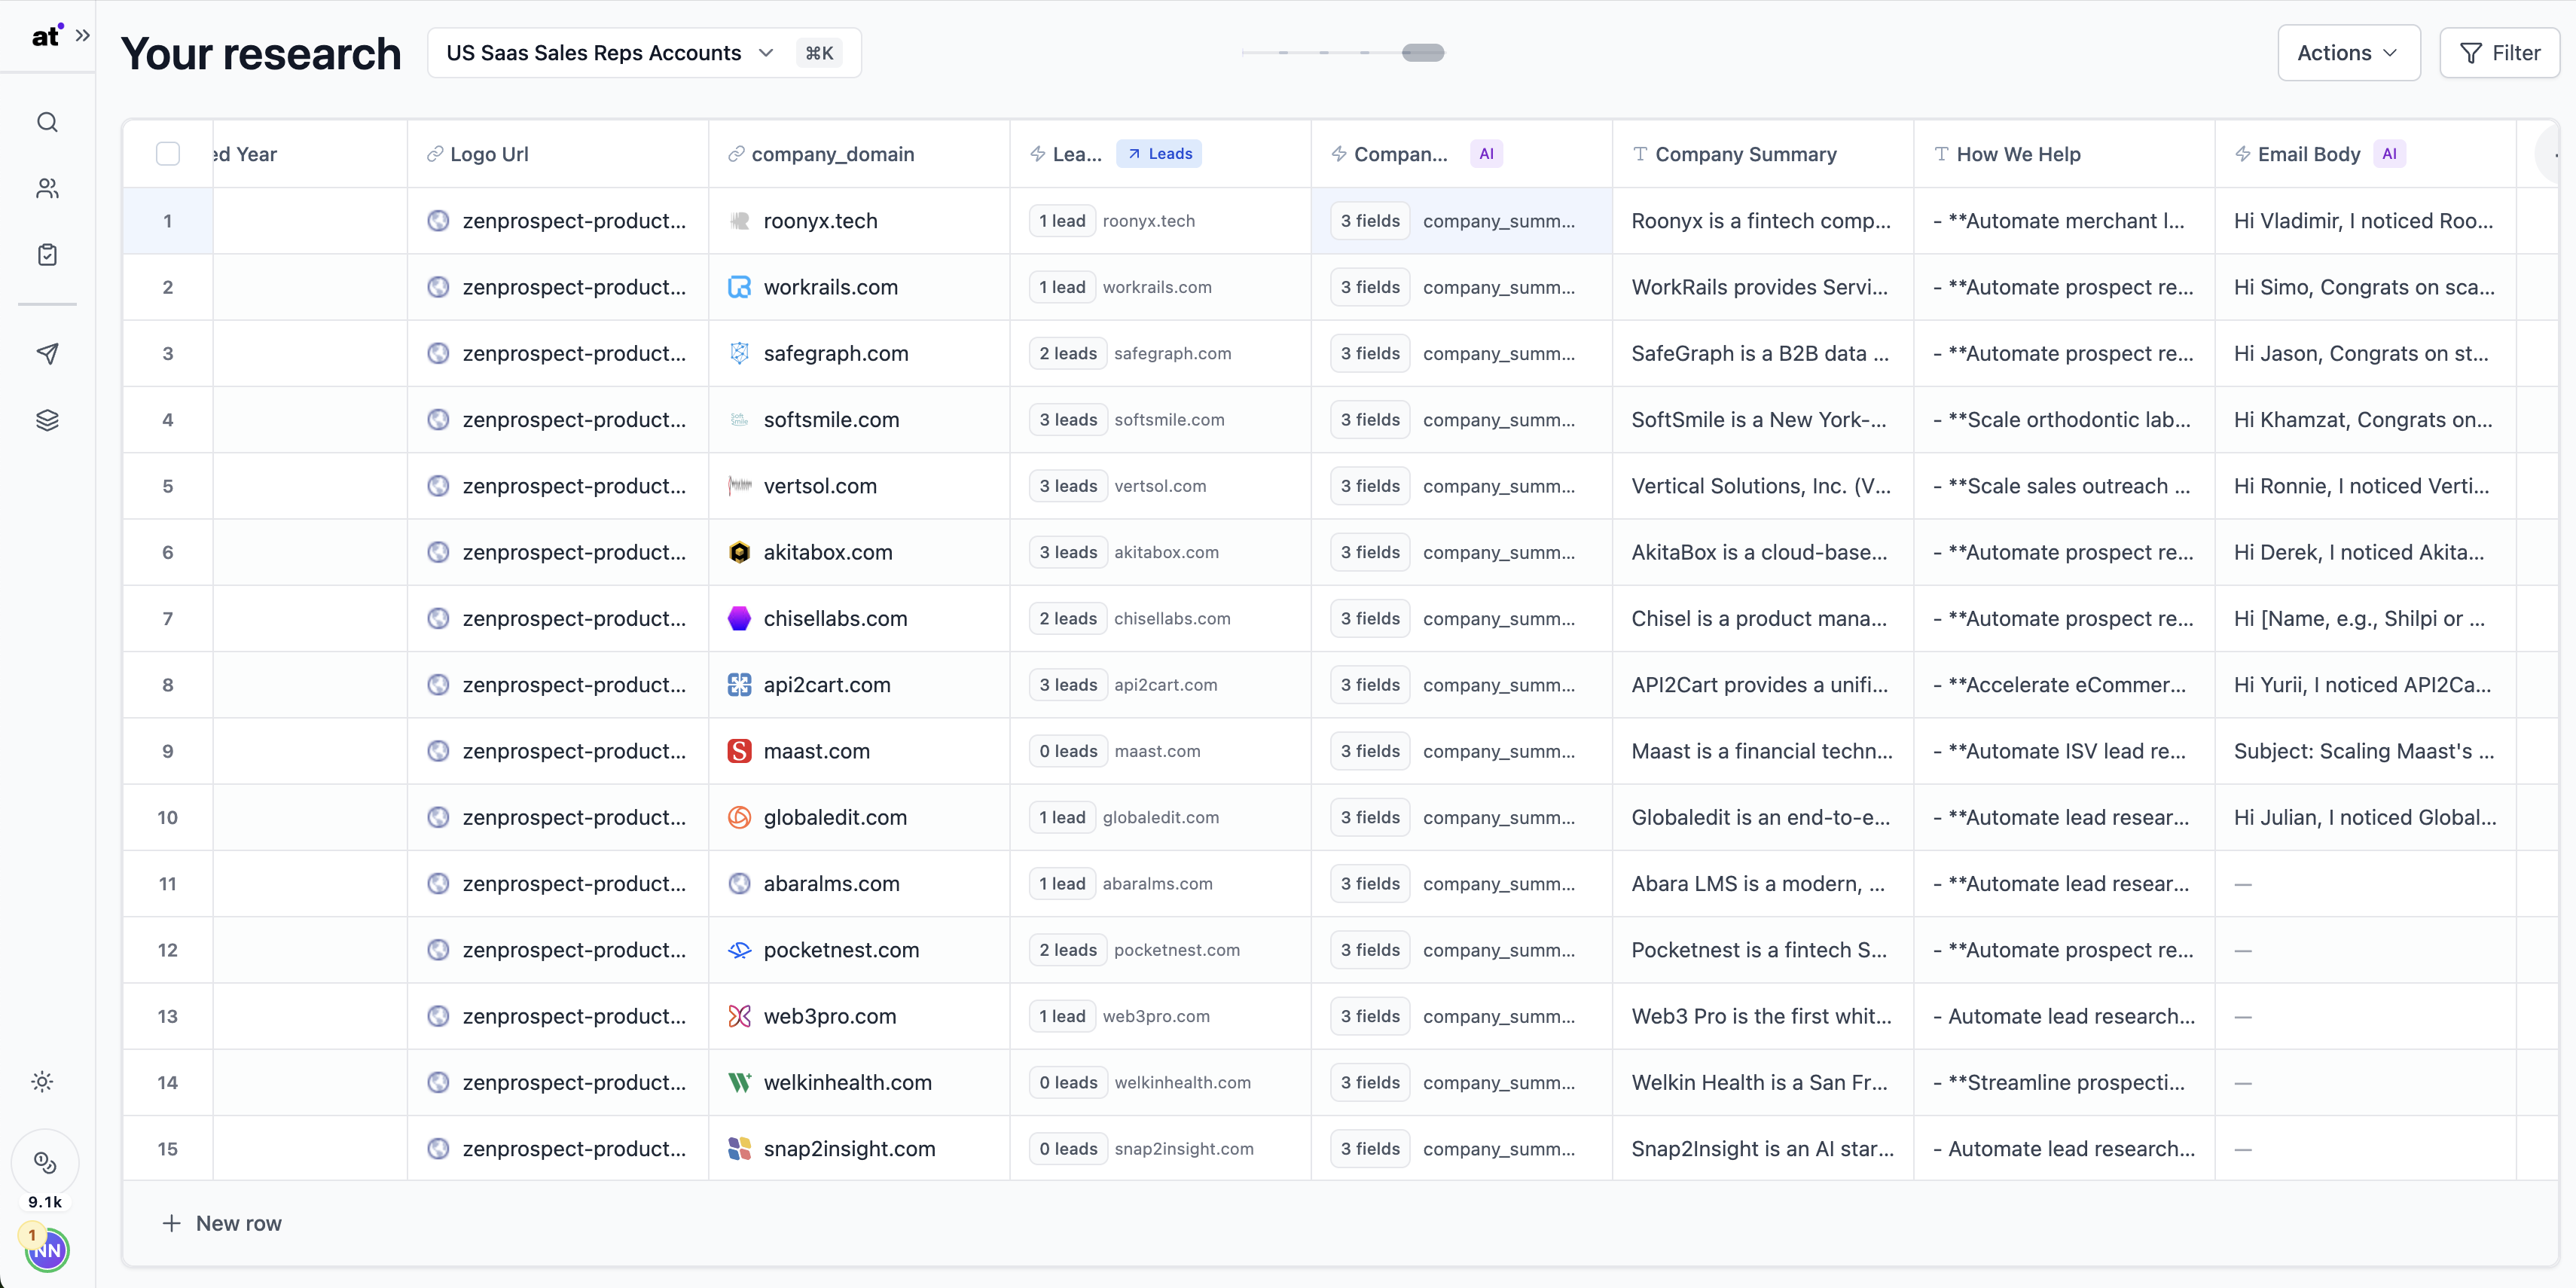Click the Email Body column header

pyautogui.click(x=2308, y=154)
